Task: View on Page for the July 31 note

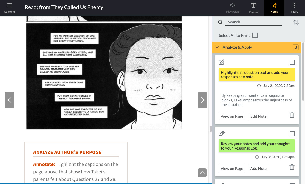Action: (x=232, y=169)
